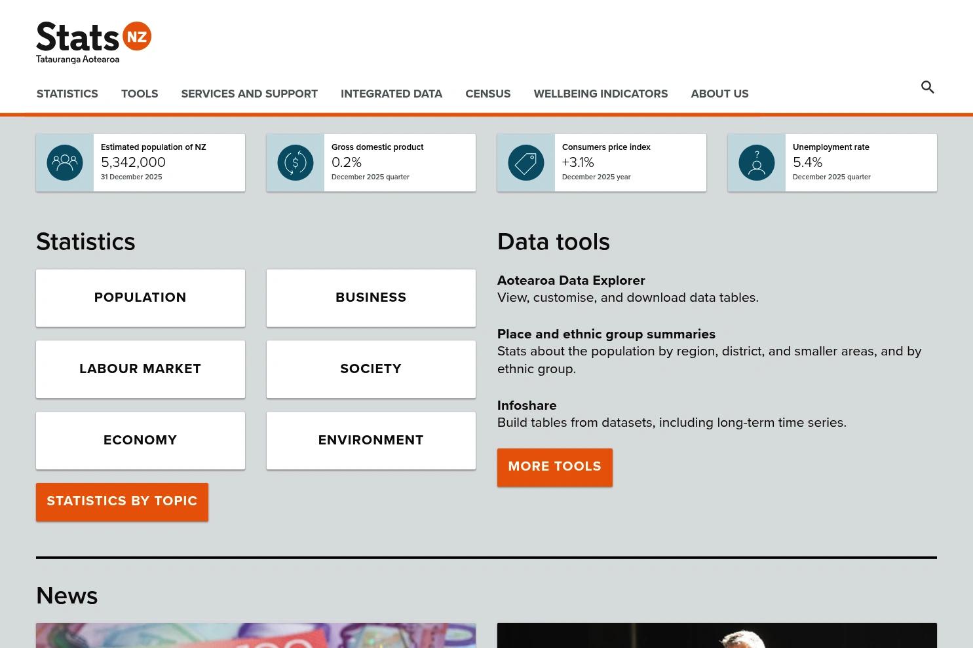Image resolution: width=973 pixels, height=648 pixels.
Task: Open Place and ethnic group summaries link
Action: (607, 334)
